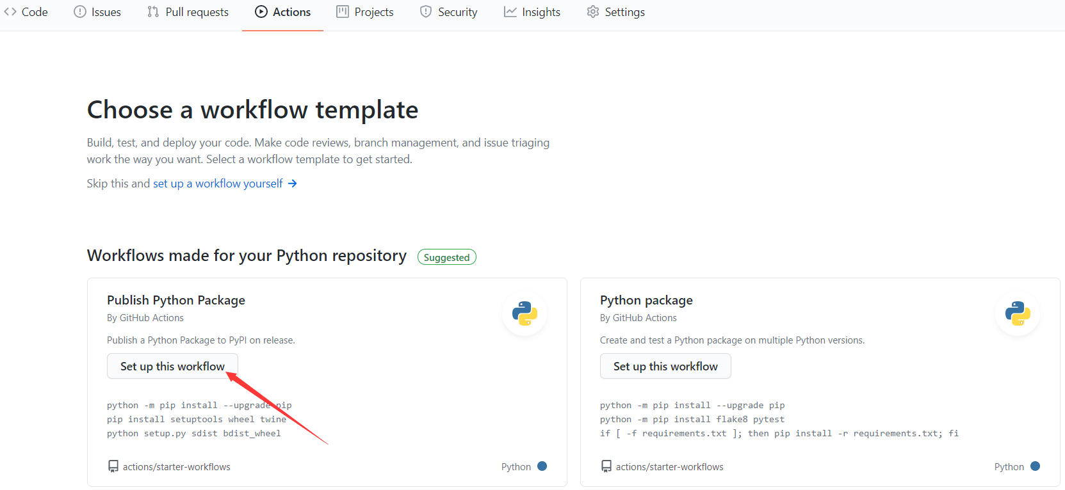Switch to the Pull requests tab

[188, 12]
